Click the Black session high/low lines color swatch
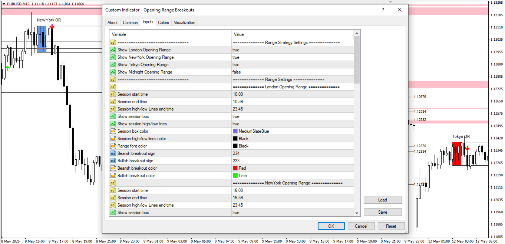505x244 pixels. (235, 139)
